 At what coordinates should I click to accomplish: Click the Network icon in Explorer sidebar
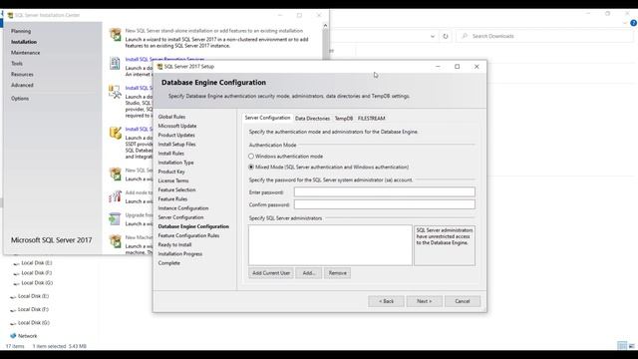pyautogui.click(x=13, y=336)
